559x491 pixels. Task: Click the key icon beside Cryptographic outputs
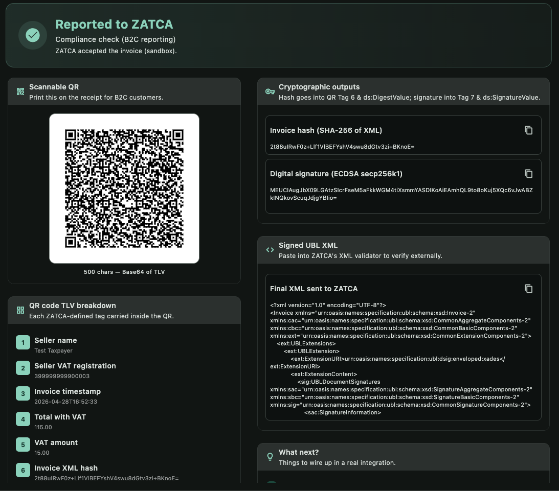tap(270, 91)
